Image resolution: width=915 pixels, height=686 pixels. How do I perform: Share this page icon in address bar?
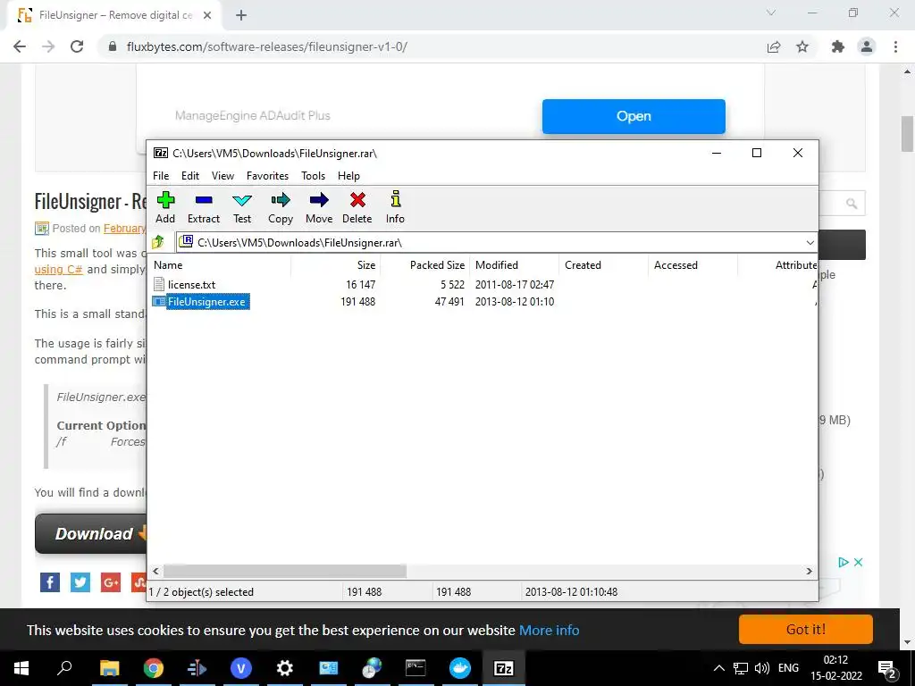(774, 46)
